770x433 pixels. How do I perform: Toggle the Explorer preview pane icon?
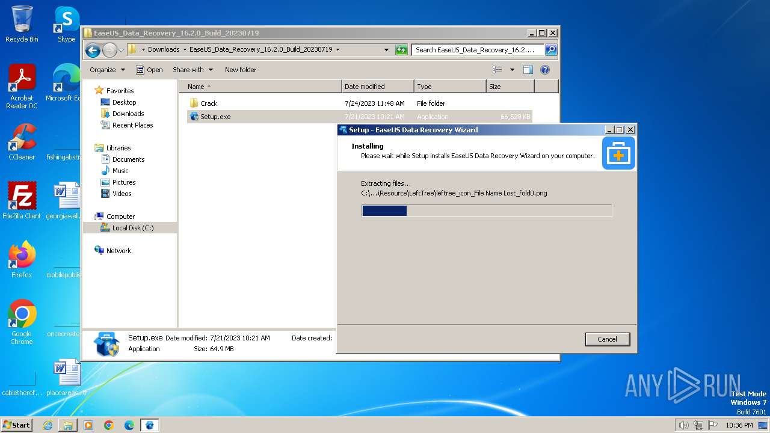click(528, 70)
